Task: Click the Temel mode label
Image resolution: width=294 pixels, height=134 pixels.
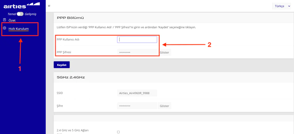Action: [x=12, y=14]
